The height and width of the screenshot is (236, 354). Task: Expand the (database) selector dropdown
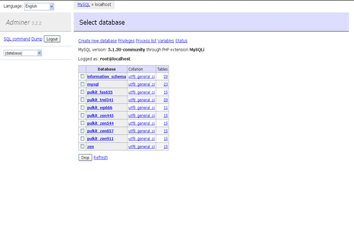tap(22, 53)
